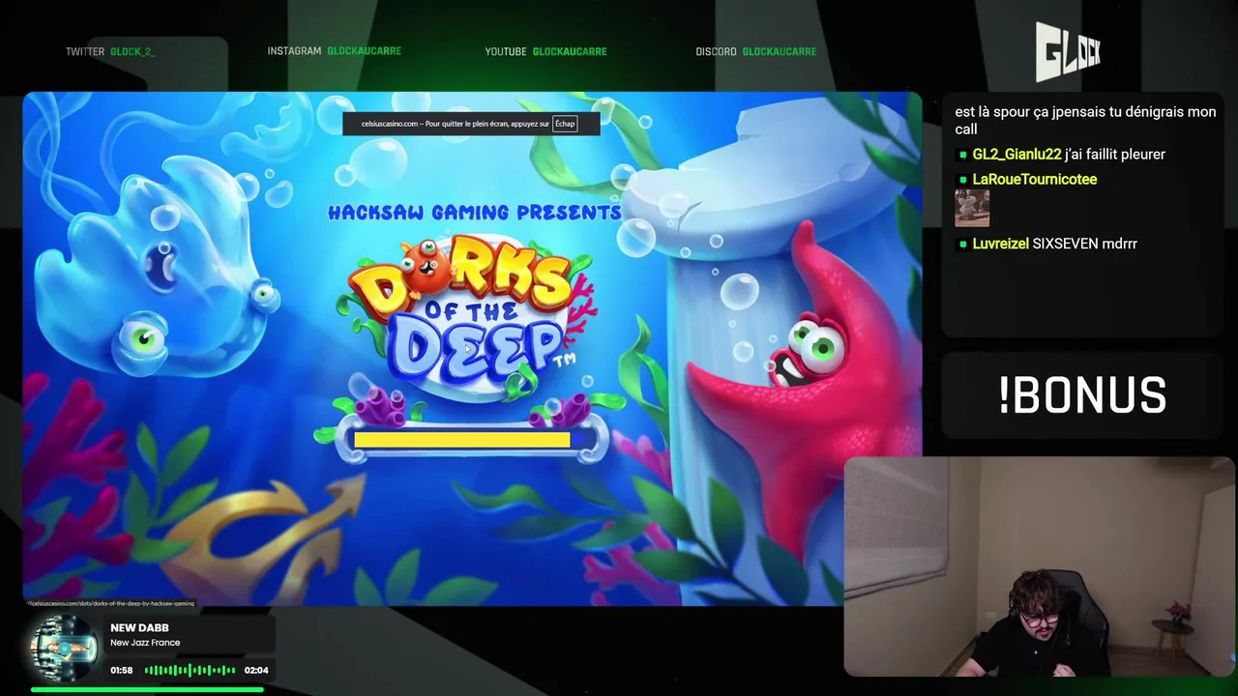Click the green song progress line
Screen dimensions: 1238x696
tap(147, 689)
